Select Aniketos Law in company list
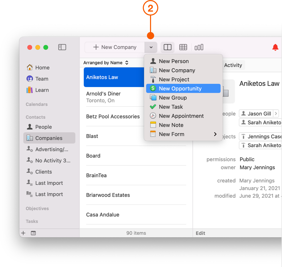Screen dimensions: 282x267 tap(114, 77)
